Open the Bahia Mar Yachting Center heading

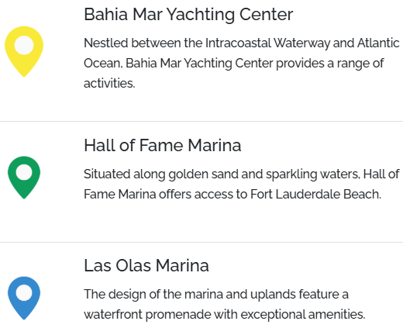pos(188,15)
